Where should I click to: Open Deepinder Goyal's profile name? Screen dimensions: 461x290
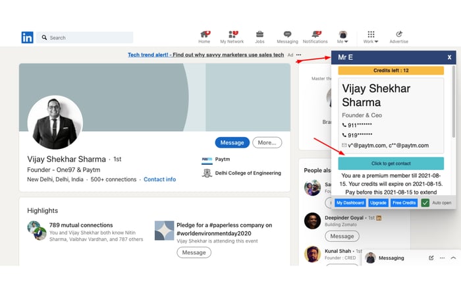coord(344,218)
